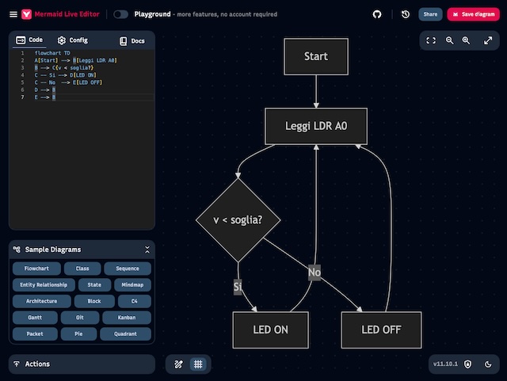
Task: Switch to dark mode moon toggle
Action: 488,364
